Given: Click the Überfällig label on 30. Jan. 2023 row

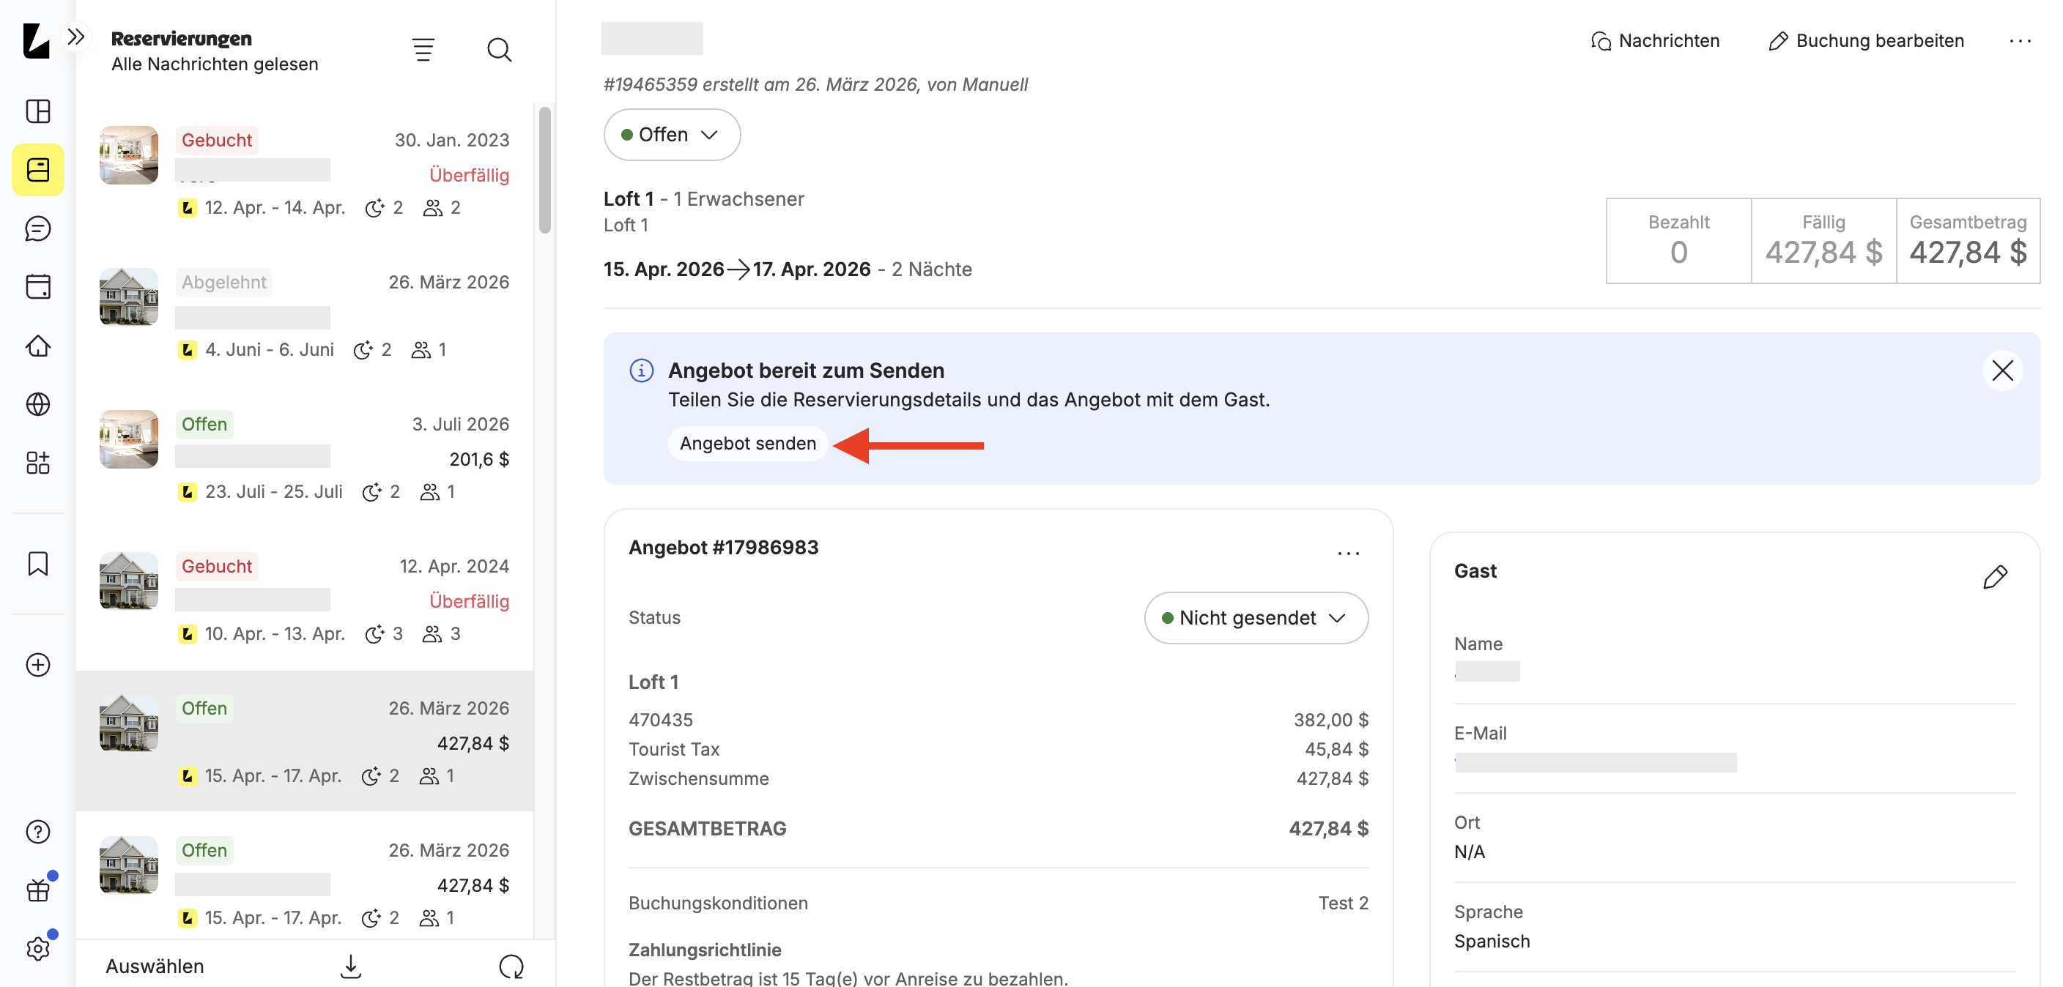Looking at the screenshot, I should point(469,174).
